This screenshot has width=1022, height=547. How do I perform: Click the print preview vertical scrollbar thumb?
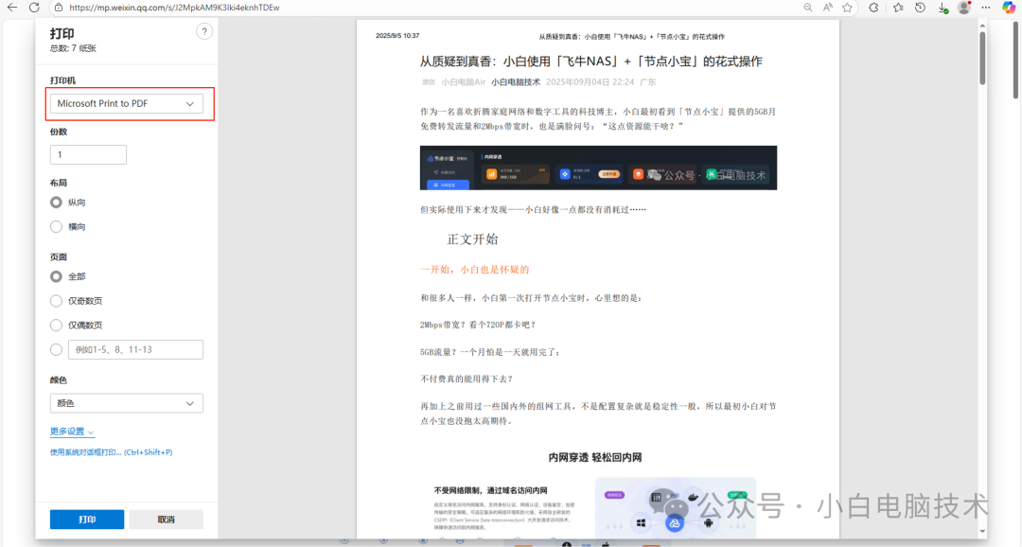pyautogui.click(x=982, y=58)
